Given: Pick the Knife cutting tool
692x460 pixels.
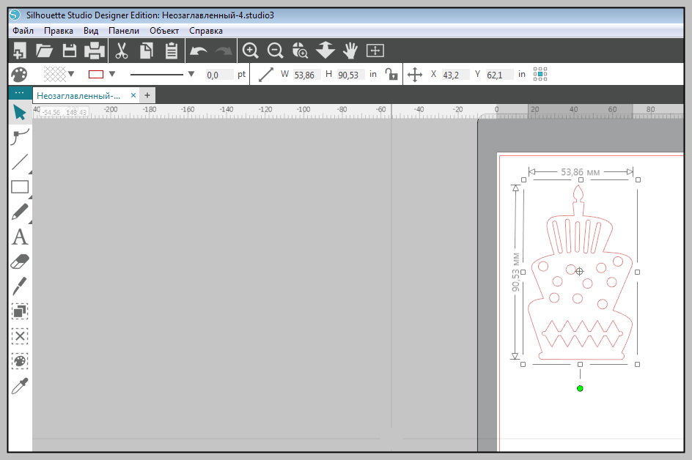Looking at the screenshot, I should click(x=20, y=286).
